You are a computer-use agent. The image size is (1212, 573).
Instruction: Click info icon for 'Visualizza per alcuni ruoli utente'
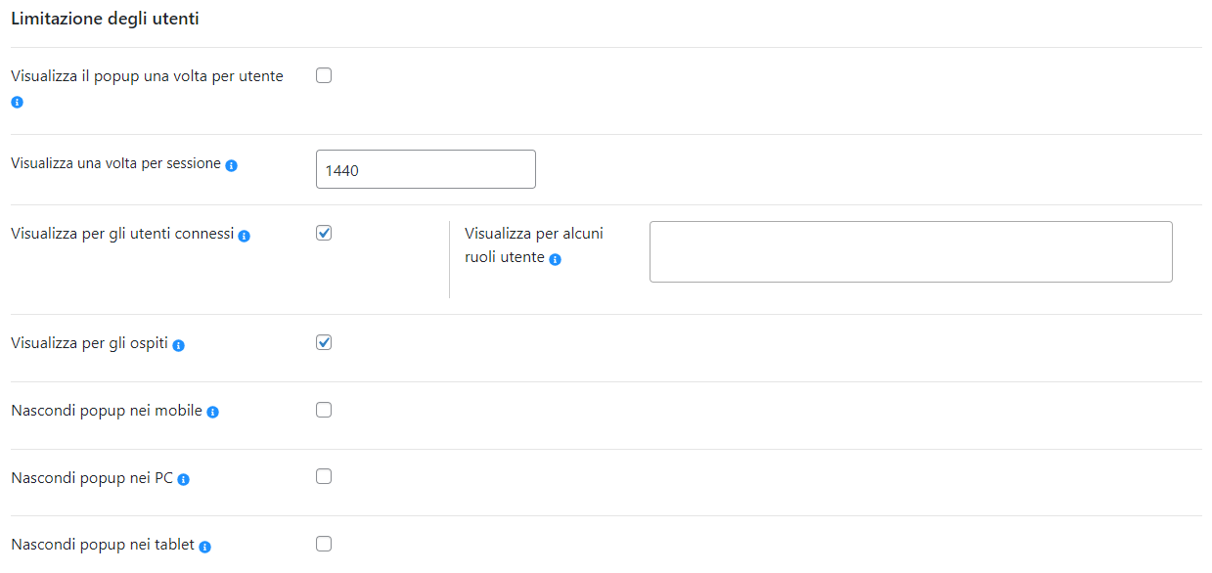[x=555, y=259]
